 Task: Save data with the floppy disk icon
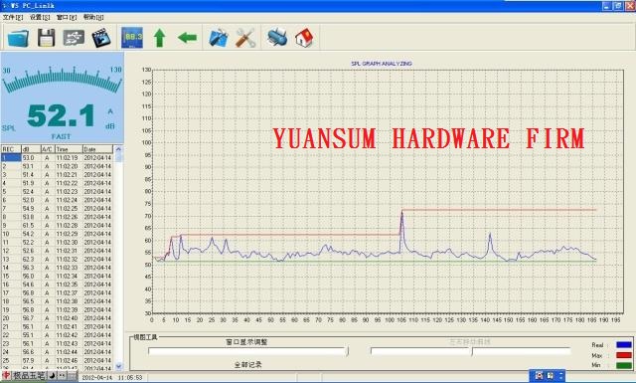point(47,38)
